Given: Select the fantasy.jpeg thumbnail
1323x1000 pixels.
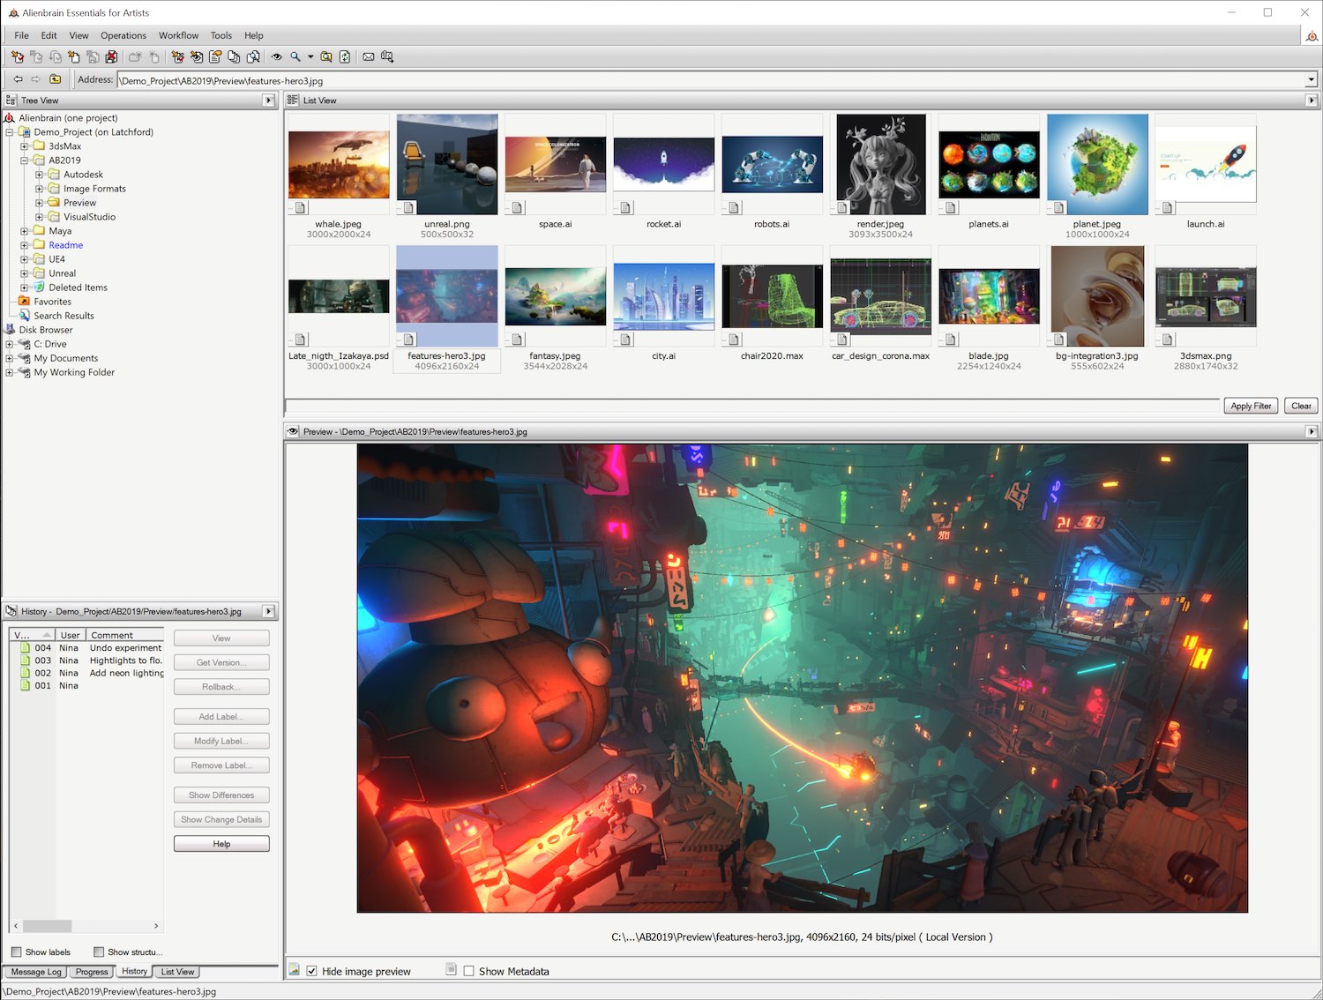Looking at the screenshot, I should pos(555,297).
